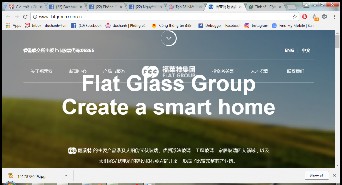Click the circular down-arrow icon at page top
The width and height of the screenshot is (342, 185).
[x=169, y=38]
